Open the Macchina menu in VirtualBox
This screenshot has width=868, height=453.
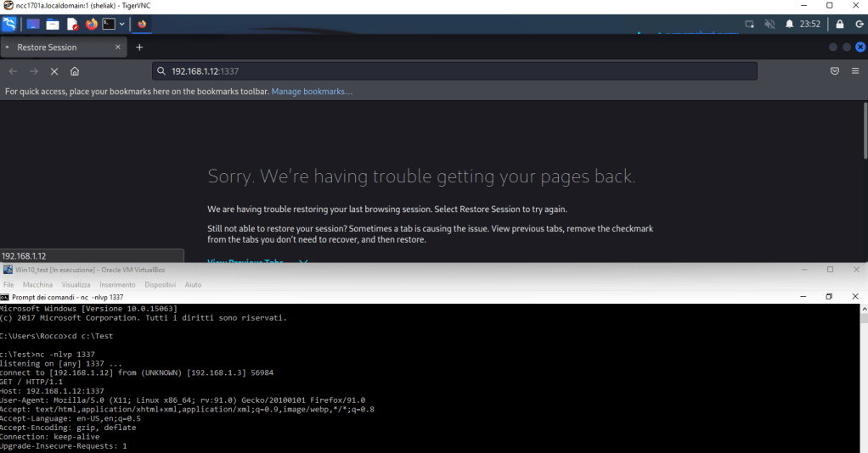point(37,285)
